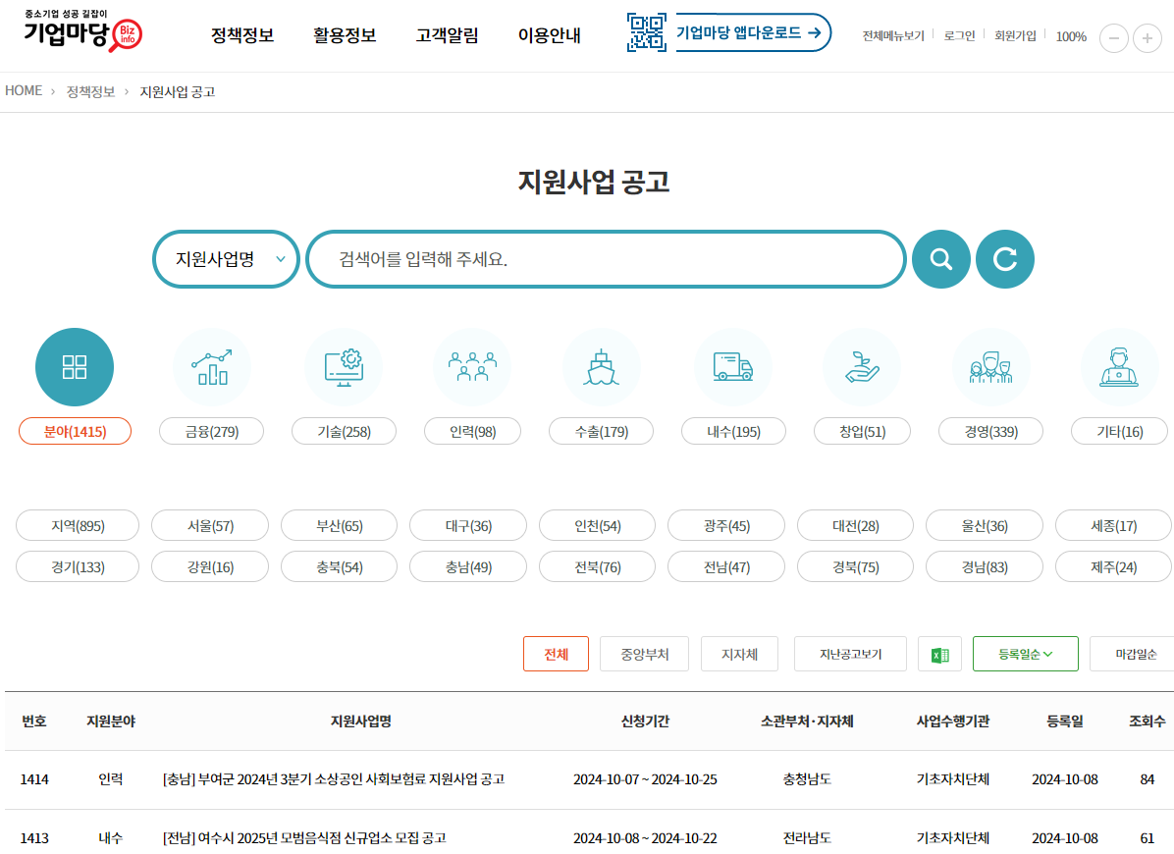Open 지원사업명 search type dropdown
The width and height of the screenshot is (1174, 854).
click(x=226, y=259)
